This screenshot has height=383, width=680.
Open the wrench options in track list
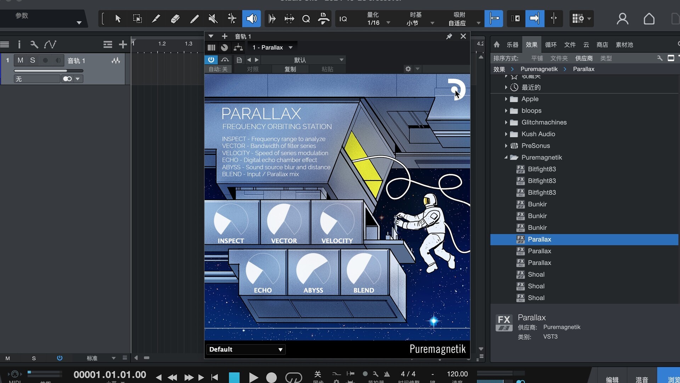click(34, 44)
